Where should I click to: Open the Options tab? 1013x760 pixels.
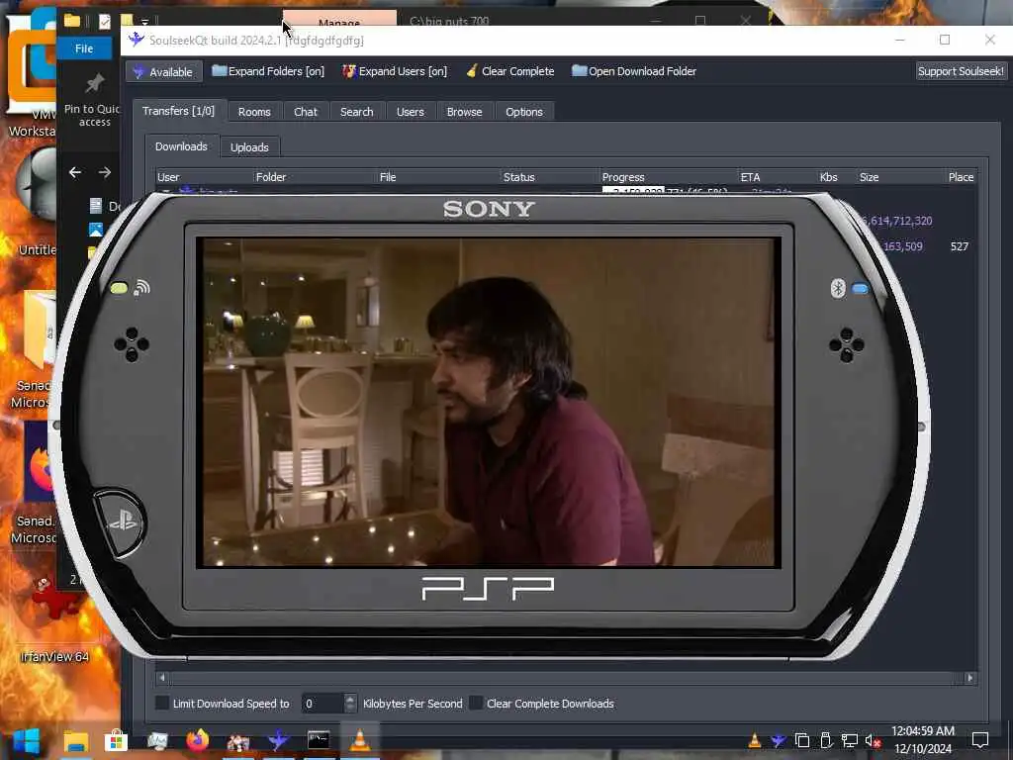pyautogui.click(x=524, y=112)
